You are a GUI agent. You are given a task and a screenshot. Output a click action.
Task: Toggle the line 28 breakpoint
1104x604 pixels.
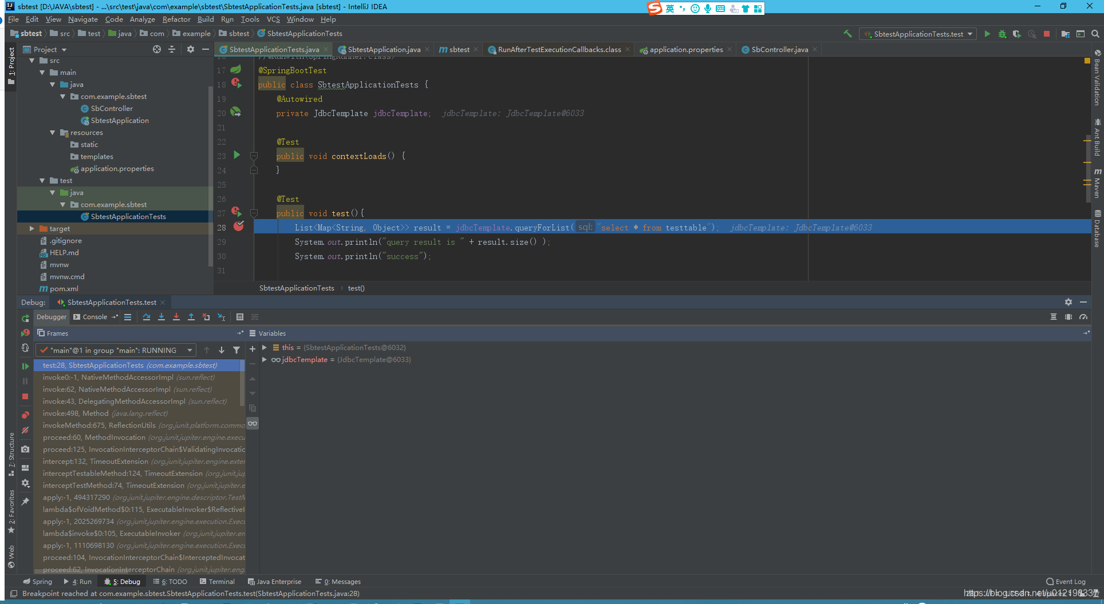(x=239, y=227)
